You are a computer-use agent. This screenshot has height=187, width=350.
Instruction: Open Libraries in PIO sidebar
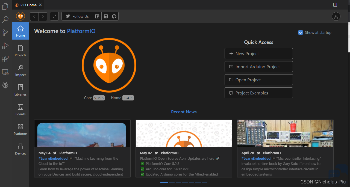pyautogui.click(x=20, y=90)
